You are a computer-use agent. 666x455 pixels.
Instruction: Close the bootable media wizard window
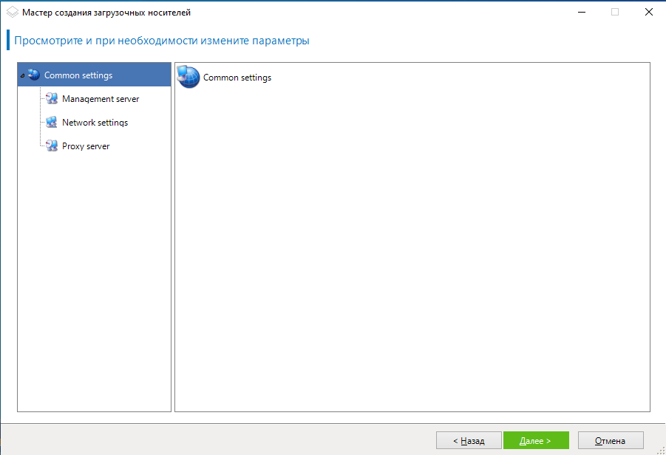click(648, 13)
